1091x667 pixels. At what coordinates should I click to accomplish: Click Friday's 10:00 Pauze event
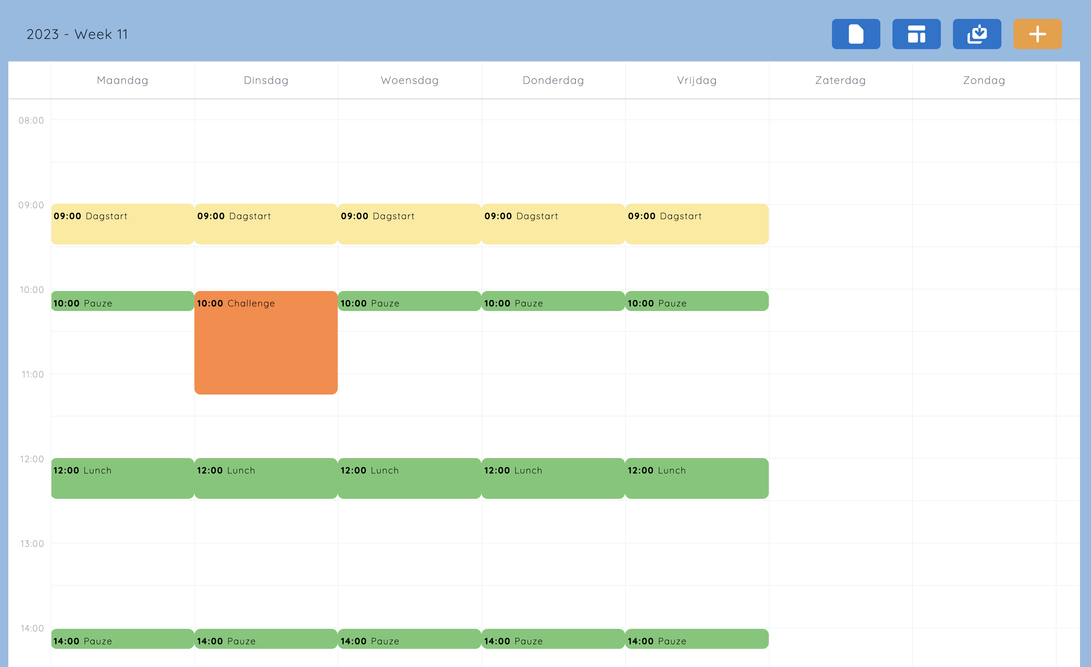[697, 301]
